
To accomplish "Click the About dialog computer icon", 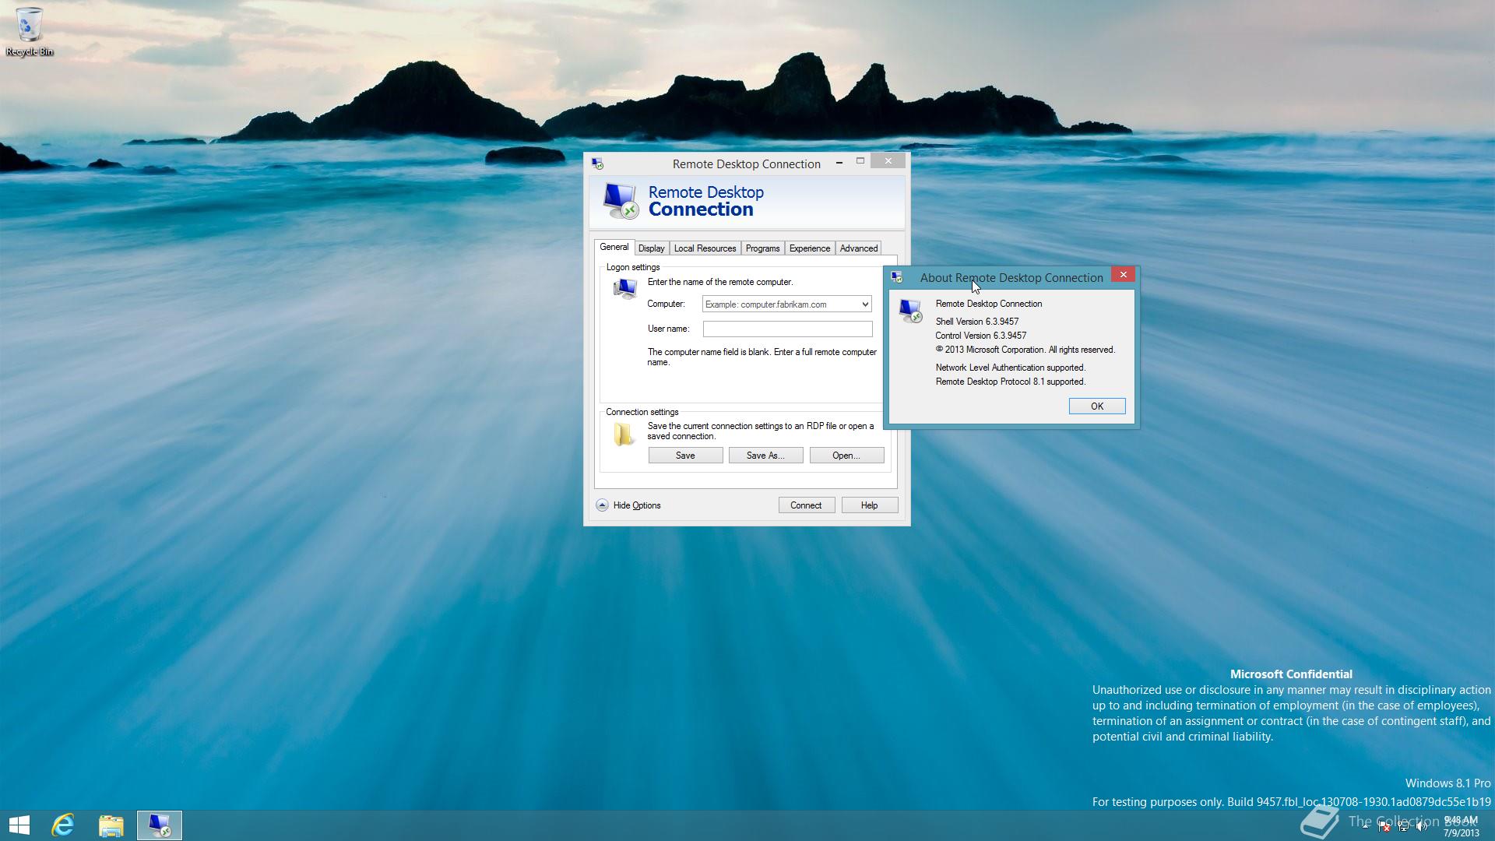I will (x=910, y=311).
